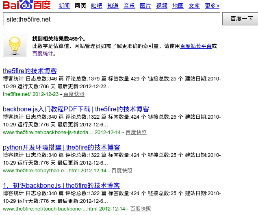
Task: View 百度快照 for the5fire.net/ result
Action: click(74, 94)
